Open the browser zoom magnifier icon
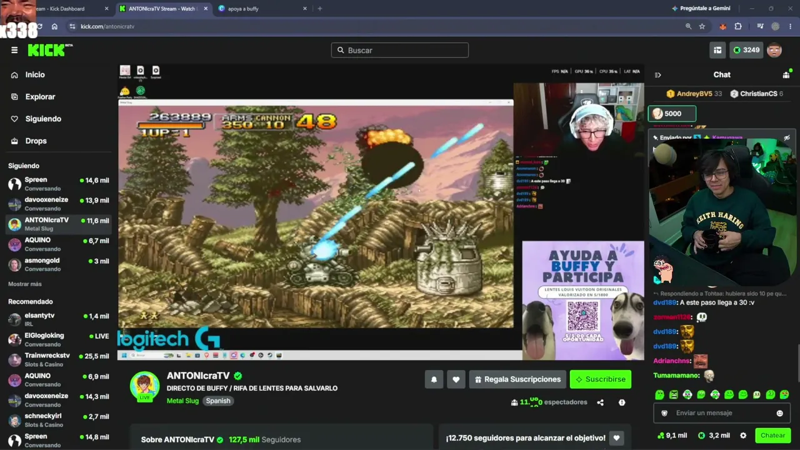The height and width of the screenshot is (450, 800). (x=688, y=26)
